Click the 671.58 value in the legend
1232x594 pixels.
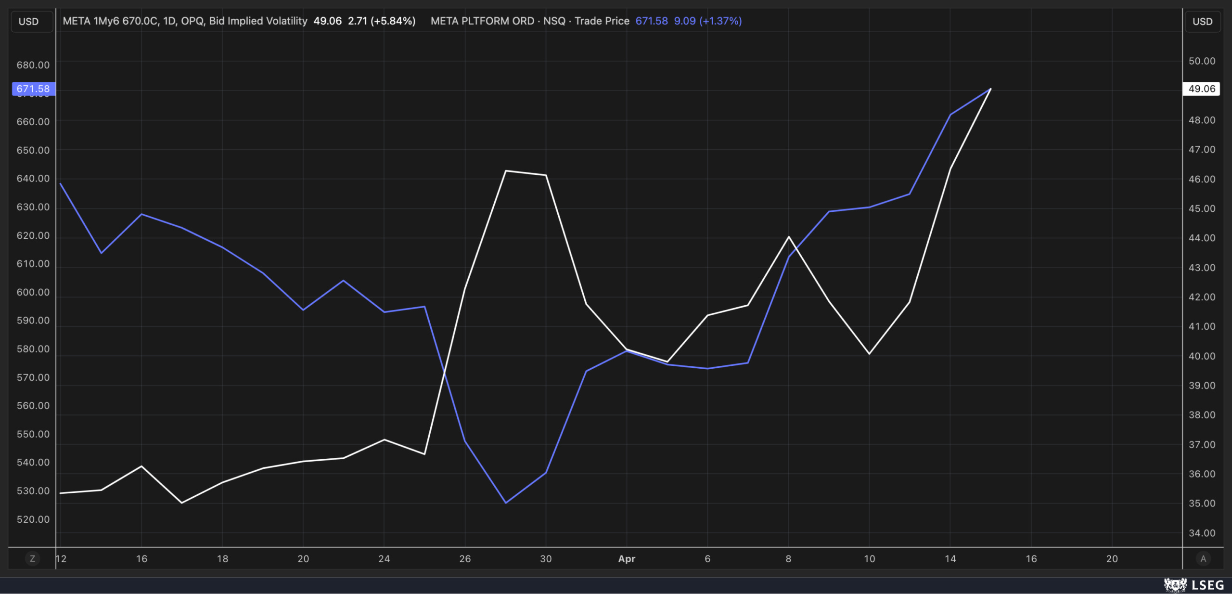click(x=651, y=21)
